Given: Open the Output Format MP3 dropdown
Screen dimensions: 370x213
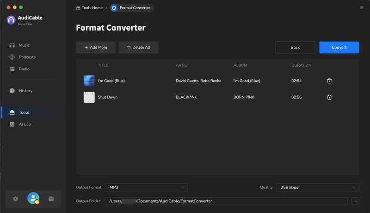Looking at the screenshot, I should [146, 187].
